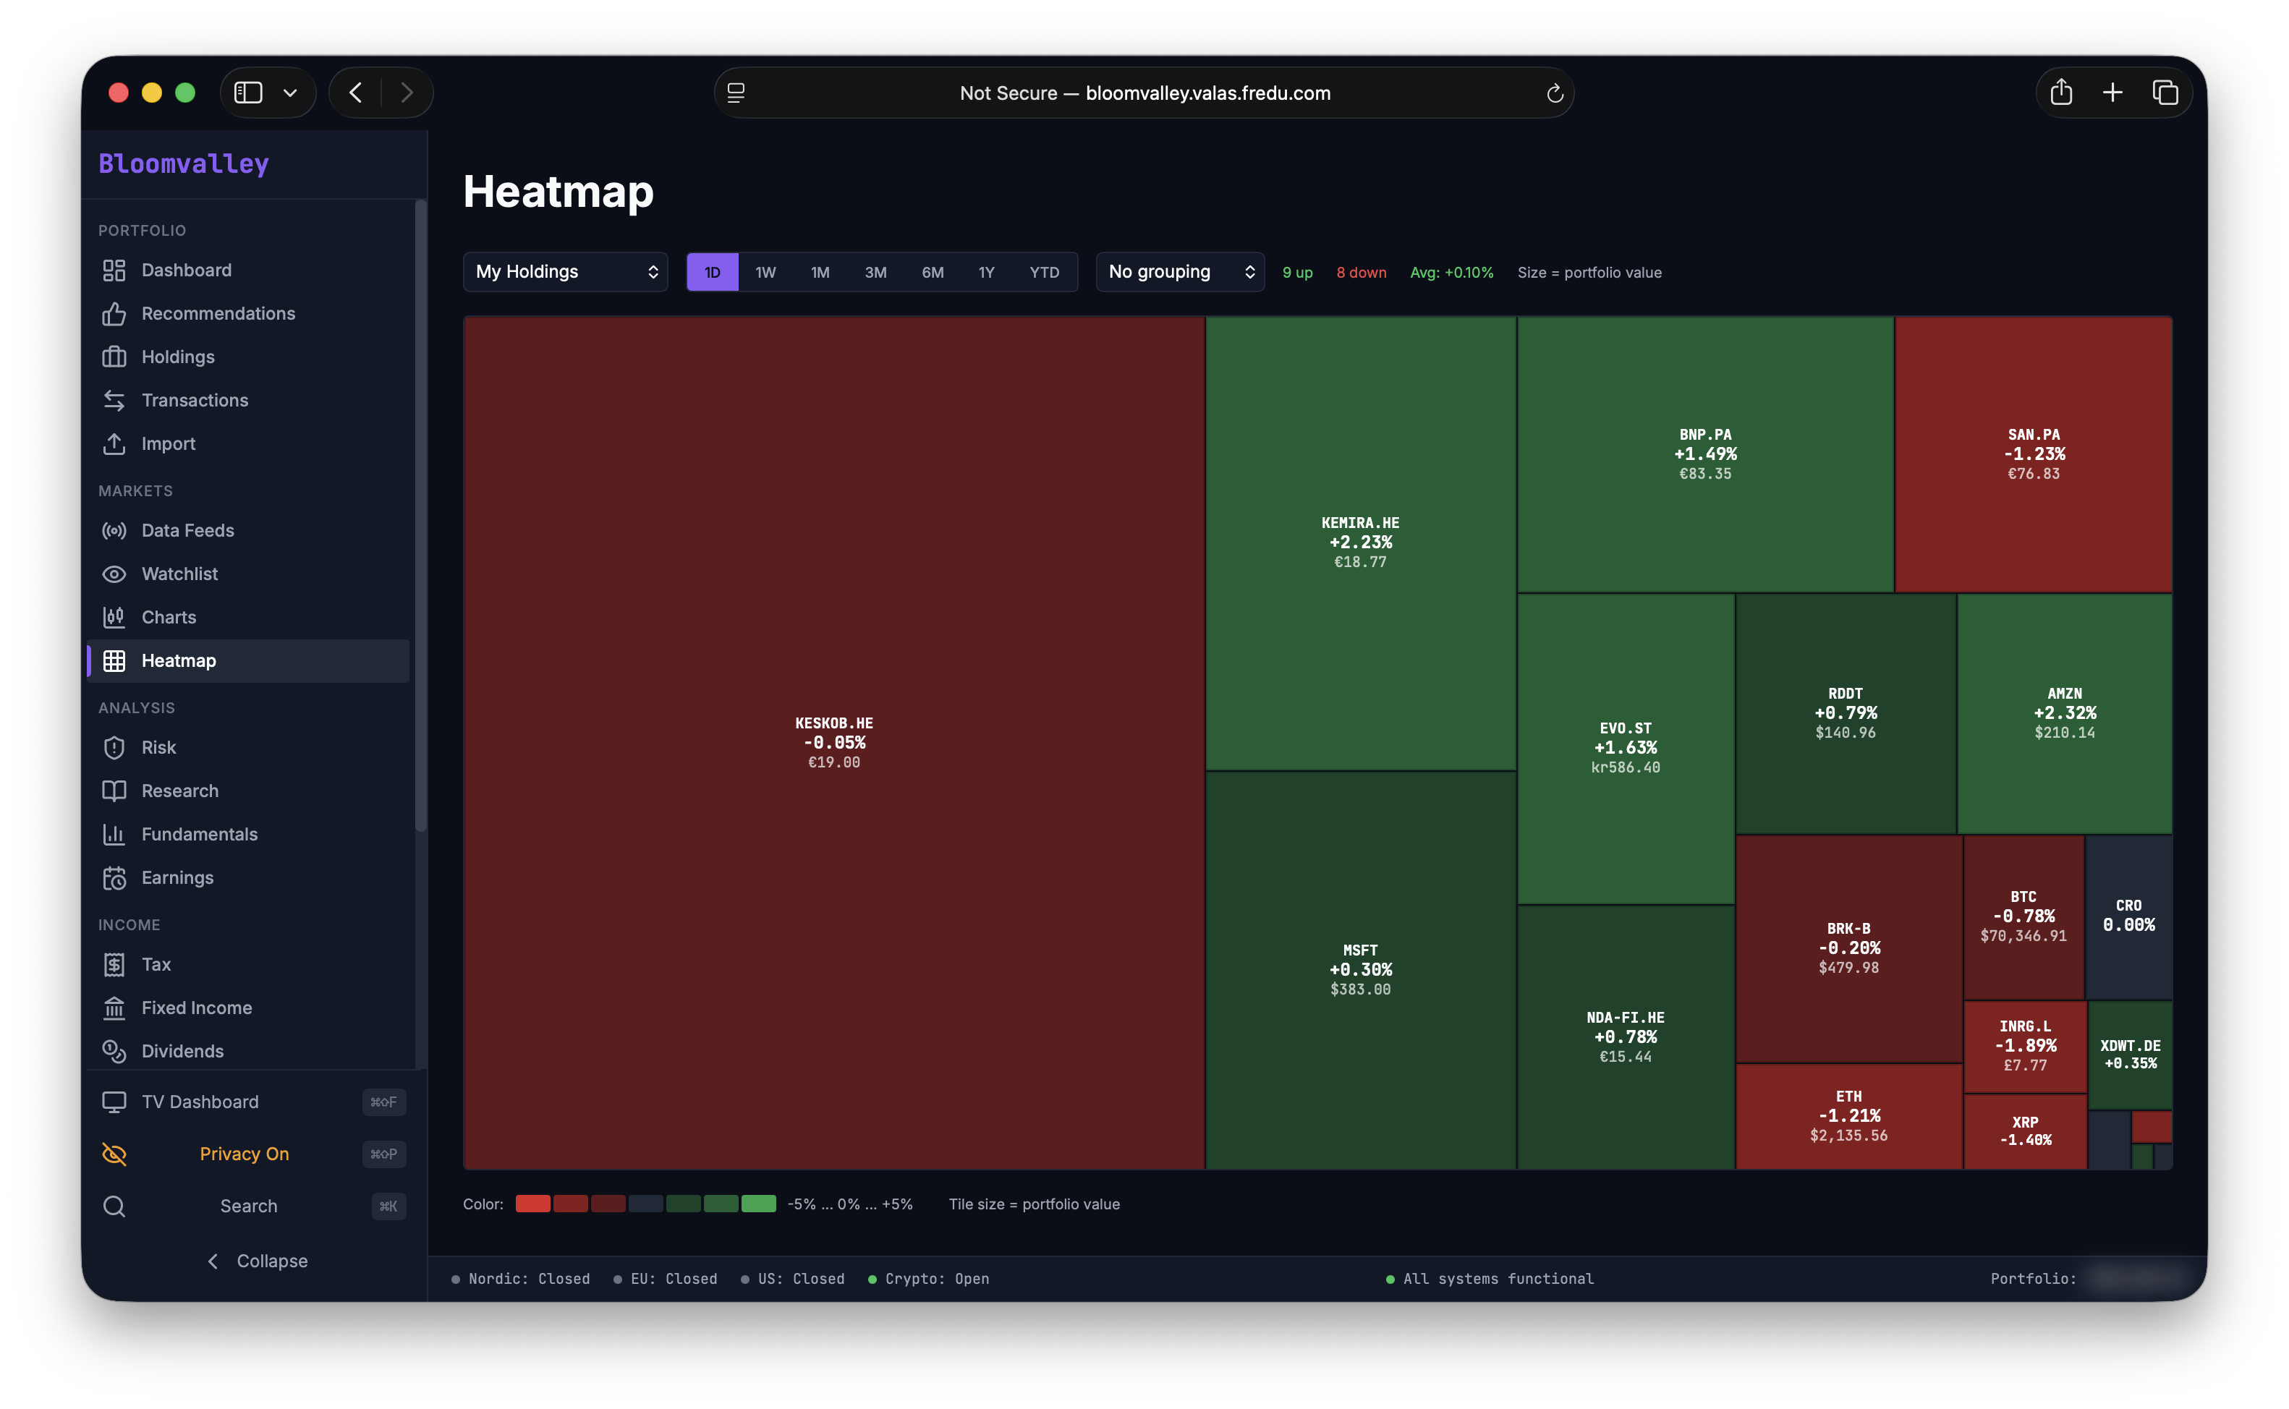
Task: Open the No grouping dropdown
Action: click(1180, 272)
